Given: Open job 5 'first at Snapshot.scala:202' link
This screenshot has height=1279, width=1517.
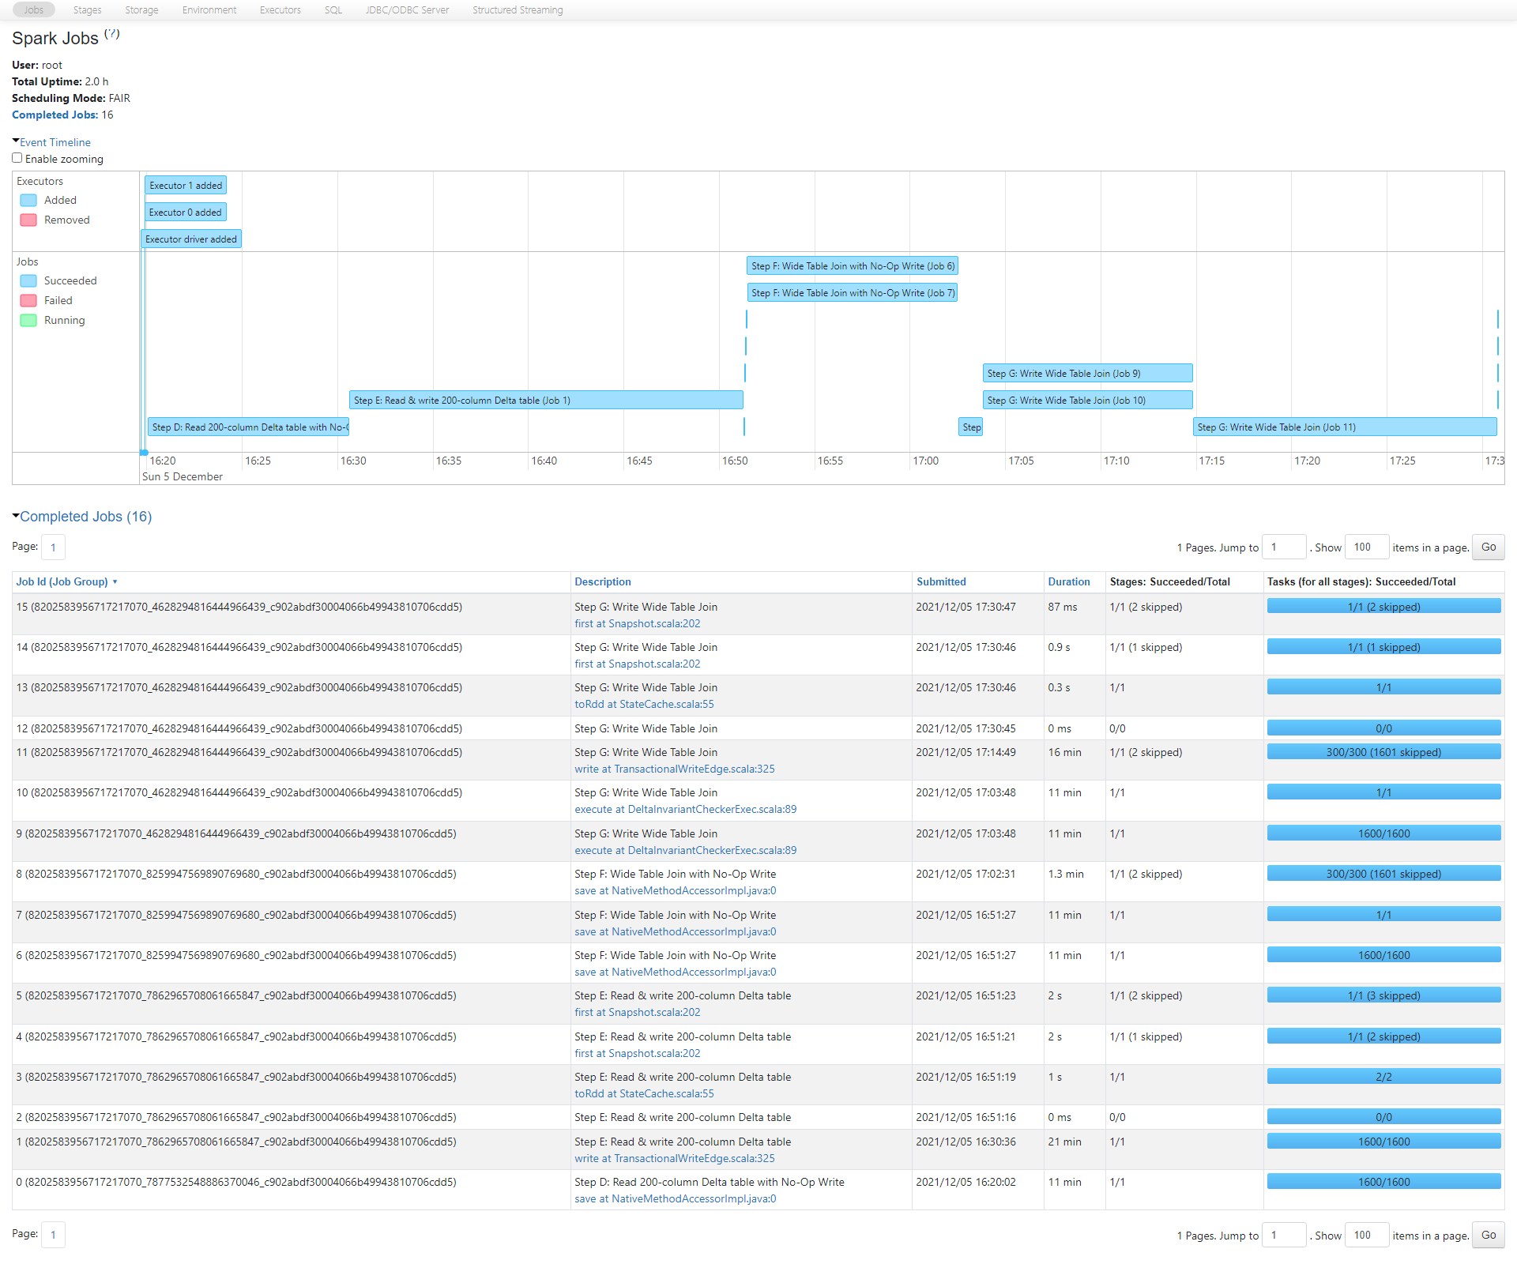Looking at the screenshot, I should tap(638, 1013).
